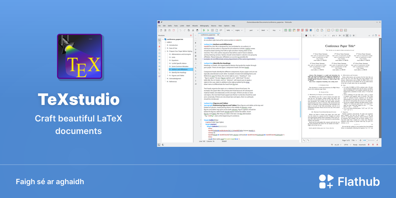
Task: Click the grey Stop compile icon
Action: pyautogui.click(x=213, y=30)
